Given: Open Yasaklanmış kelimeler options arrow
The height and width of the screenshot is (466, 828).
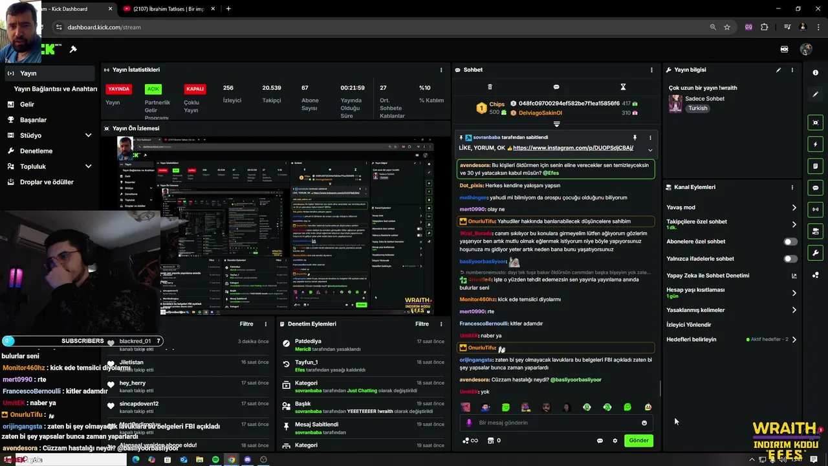Looking at the screenshot, I should click(x=794, y=310).
